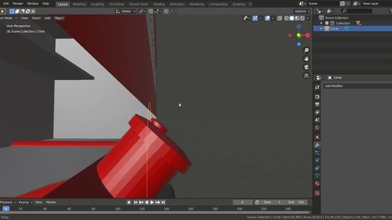392x220 pixels.
Task: Toggle auto keying record button
Action: point(129,202)
